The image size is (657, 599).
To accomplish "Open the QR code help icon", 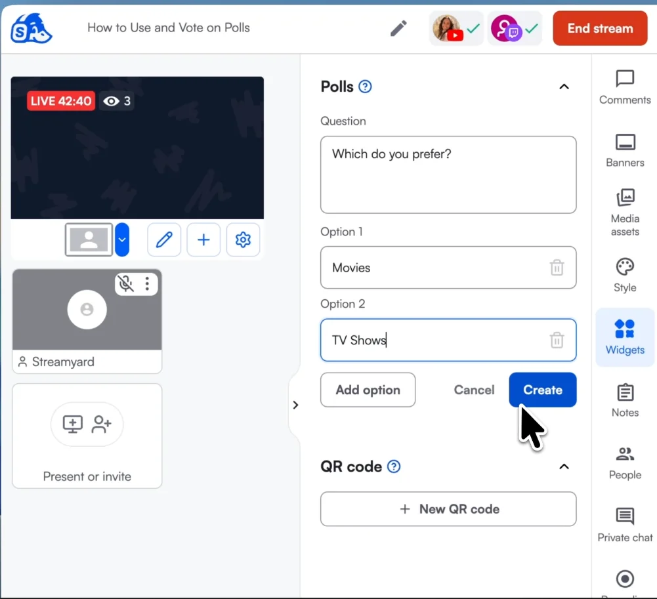I will 394,466.
